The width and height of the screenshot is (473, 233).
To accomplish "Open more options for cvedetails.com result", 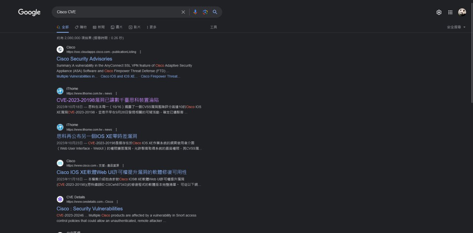I will (x=118, y=202).
